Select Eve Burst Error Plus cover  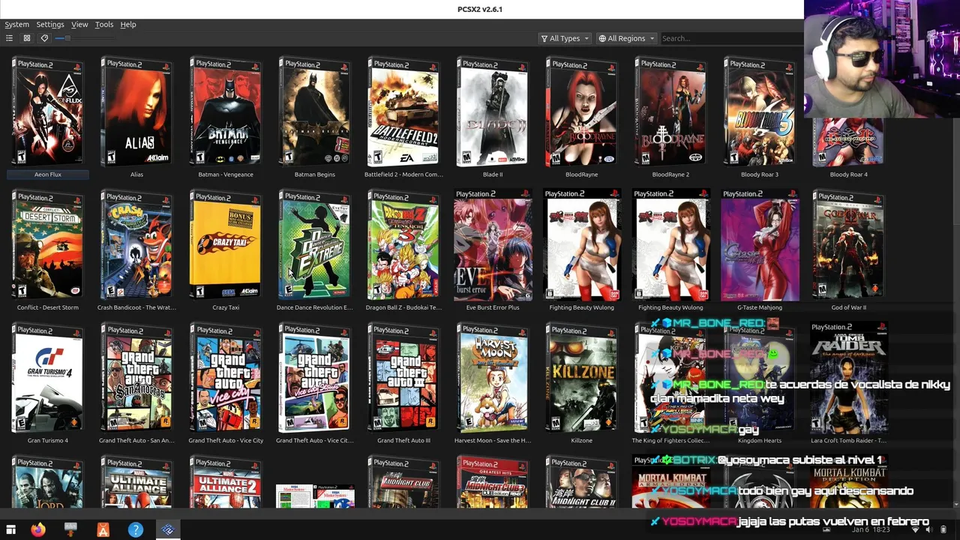tap(493, 245)
